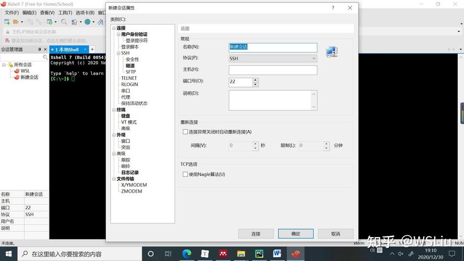The height and width of the screenshot is (261, 464).
Task: Open the 编辑(E) menu
Action: (29, 13)
